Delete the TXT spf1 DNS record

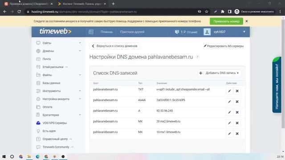(237, 91)
